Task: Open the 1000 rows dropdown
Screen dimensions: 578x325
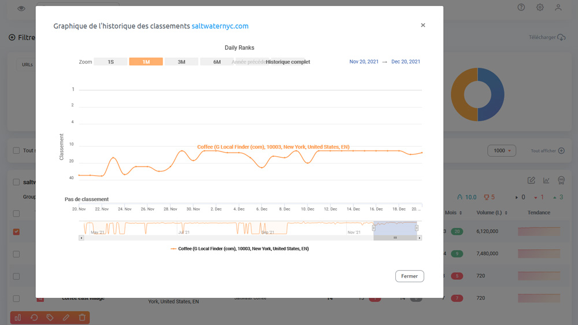Action: coord(502,150)
